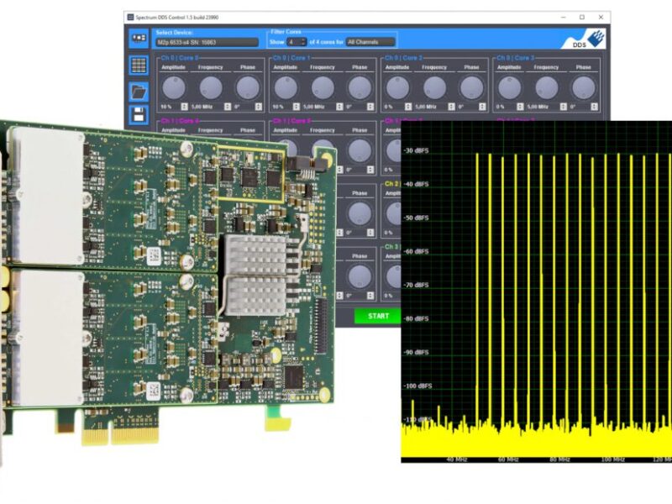The width and height of the screenshot is (672, 504).
Task: Click the Ch 0 Core 2 Amplitude knob
Action: (397, 87)
